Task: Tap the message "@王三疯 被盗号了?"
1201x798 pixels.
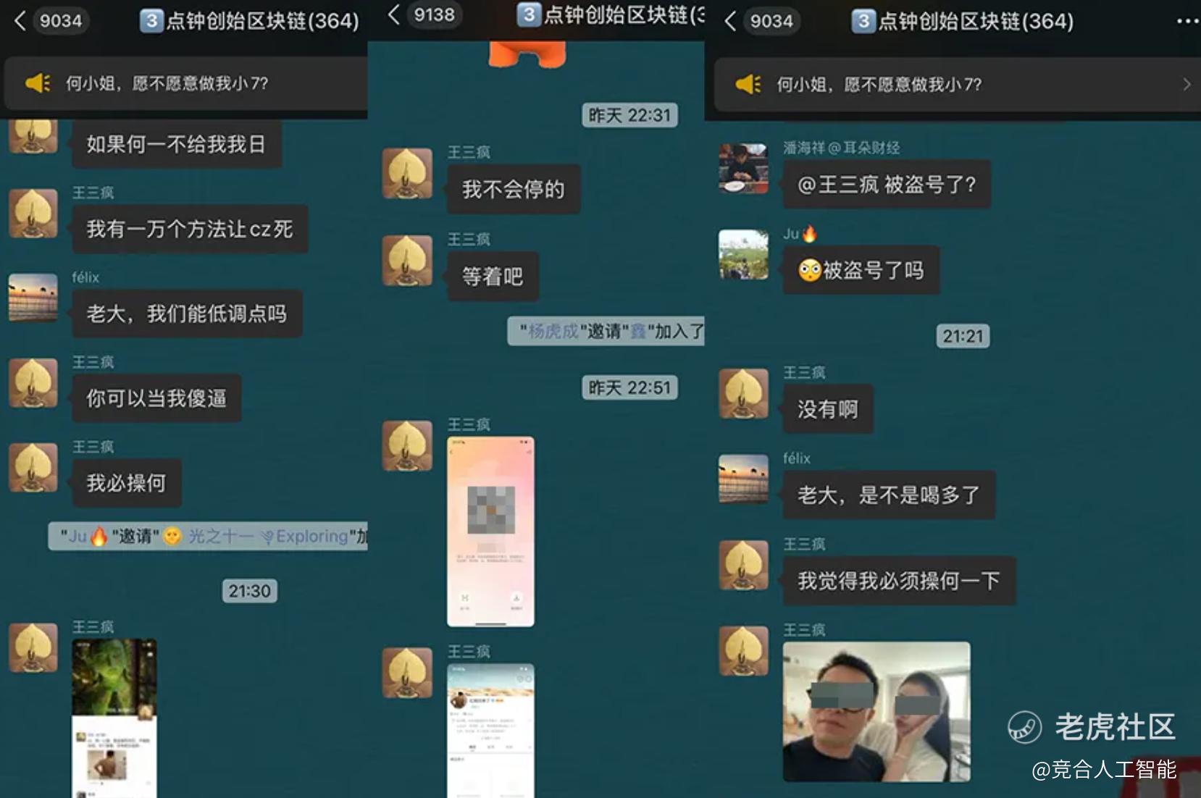Action: pos(887,185)
